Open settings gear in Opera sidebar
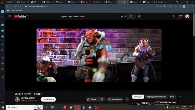195x110 pixels. 2,69
